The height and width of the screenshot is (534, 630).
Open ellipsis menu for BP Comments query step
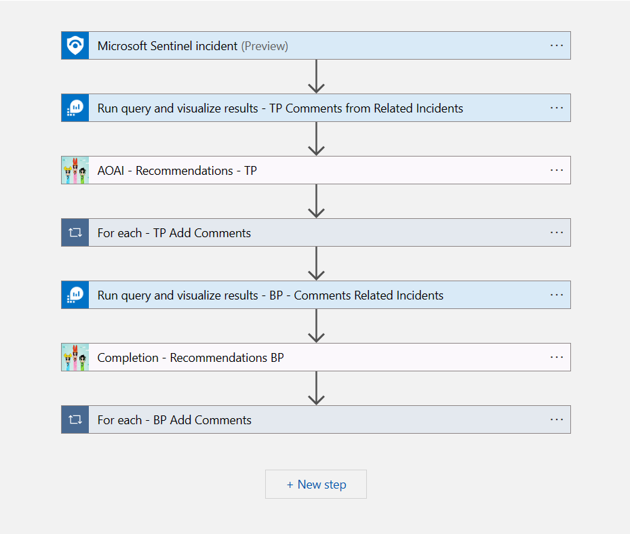click(x=557, y=295)
